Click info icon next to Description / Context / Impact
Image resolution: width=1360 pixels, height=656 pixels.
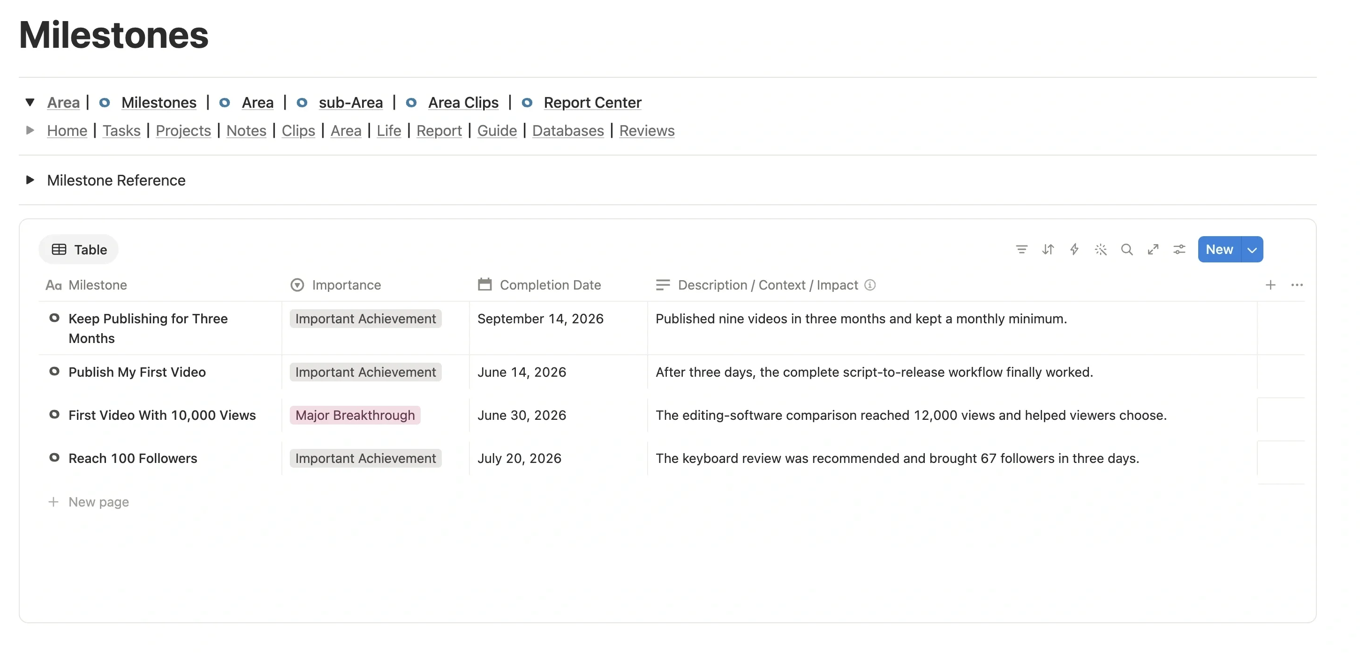[x=870, y=285]
